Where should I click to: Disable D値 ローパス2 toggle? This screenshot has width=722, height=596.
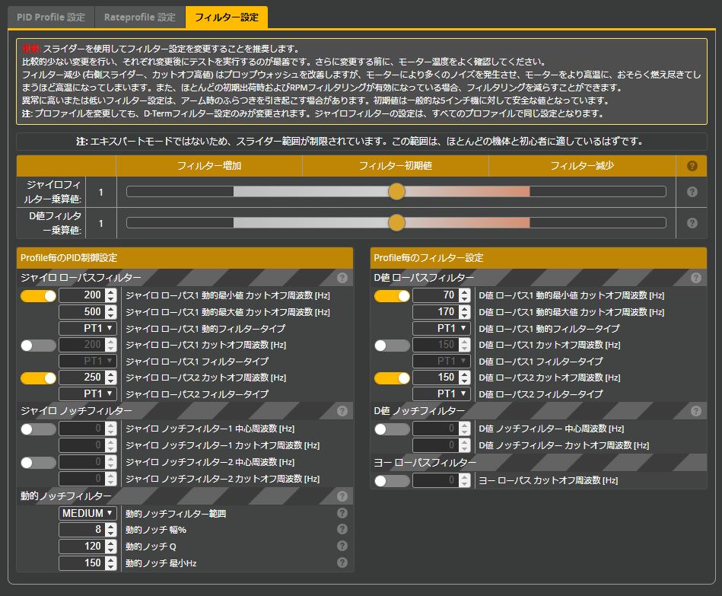pyautogui.click(x=392, y=378)
